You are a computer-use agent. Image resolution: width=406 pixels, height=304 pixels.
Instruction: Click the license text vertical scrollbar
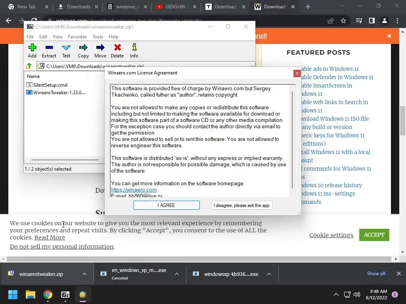point(292,141)
